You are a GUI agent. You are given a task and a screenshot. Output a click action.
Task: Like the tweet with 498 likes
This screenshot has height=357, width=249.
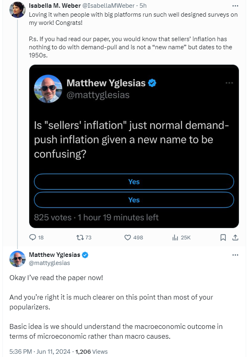pyautogui.click(x=128, y=237)
